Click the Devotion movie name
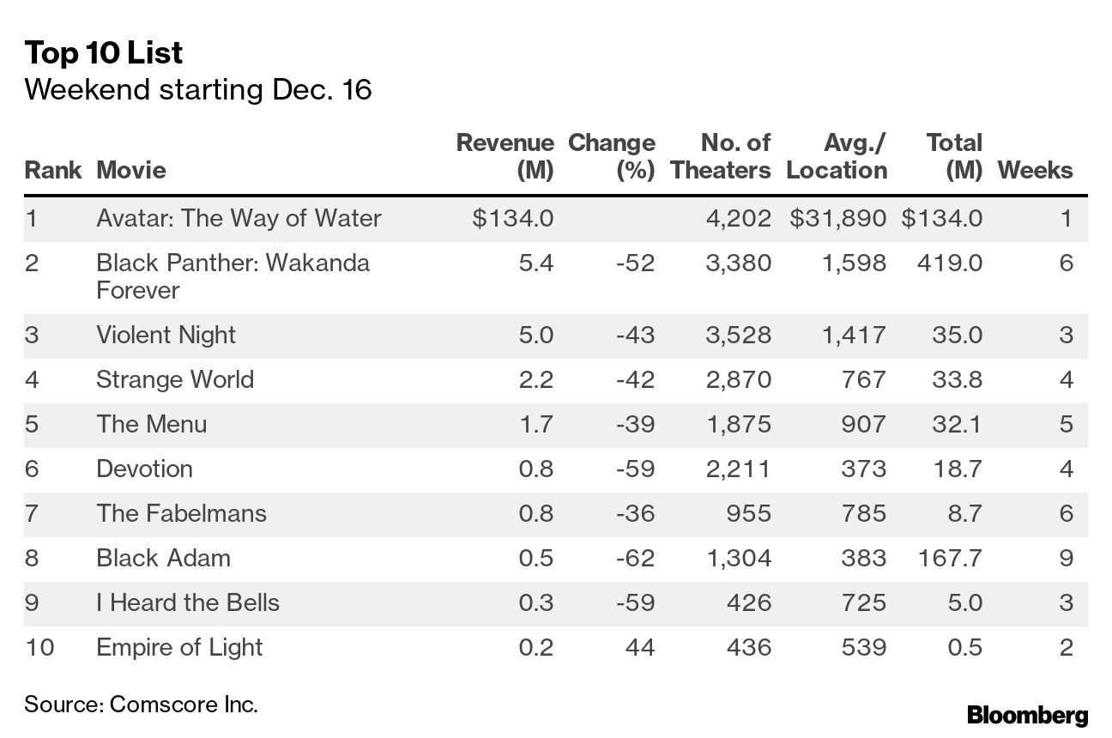The width and height of the screenshot is (1112, 738). click(144, 469)
